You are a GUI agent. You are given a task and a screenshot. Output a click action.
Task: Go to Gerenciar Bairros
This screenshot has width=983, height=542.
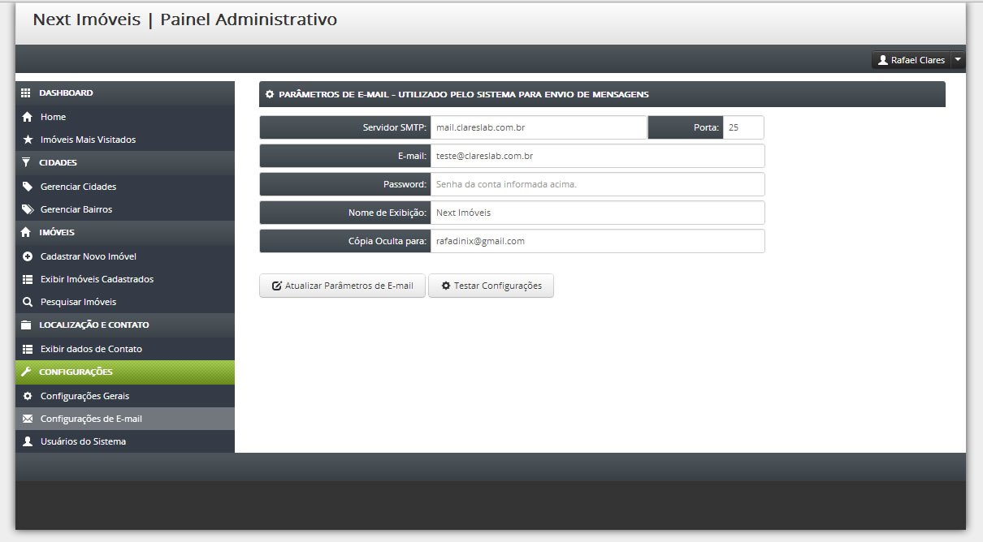click(x=125, y=209)
